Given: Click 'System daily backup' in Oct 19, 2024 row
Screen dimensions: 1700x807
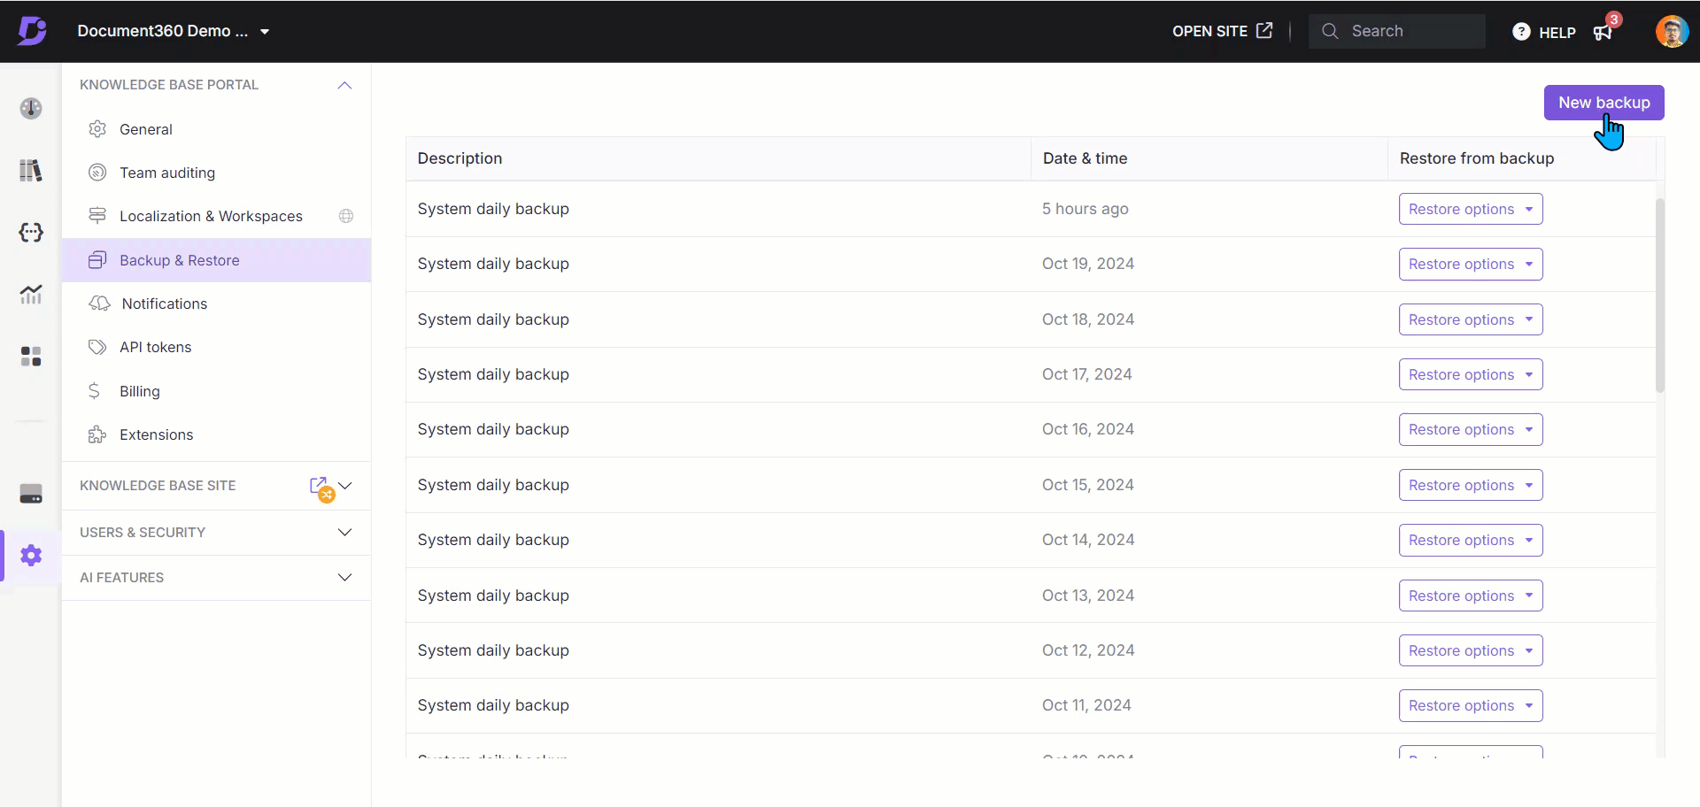Looking at the screenshot, I should coord(493,264).
